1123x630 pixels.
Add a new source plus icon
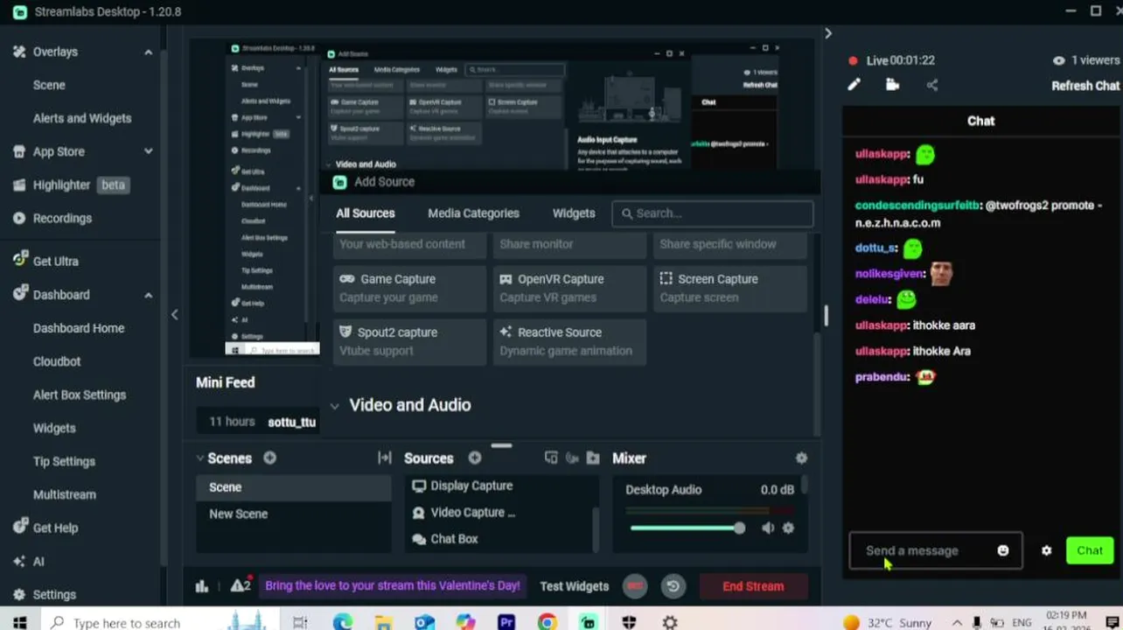click(474, 458)
